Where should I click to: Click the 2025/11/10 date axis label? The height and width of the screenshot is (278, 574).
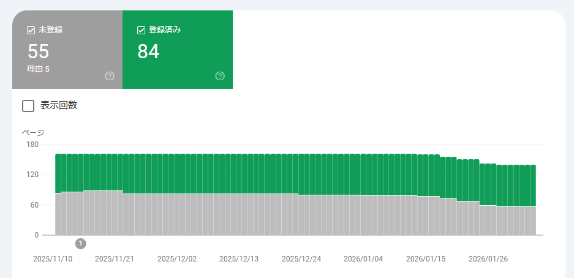[x=53, y=259]
